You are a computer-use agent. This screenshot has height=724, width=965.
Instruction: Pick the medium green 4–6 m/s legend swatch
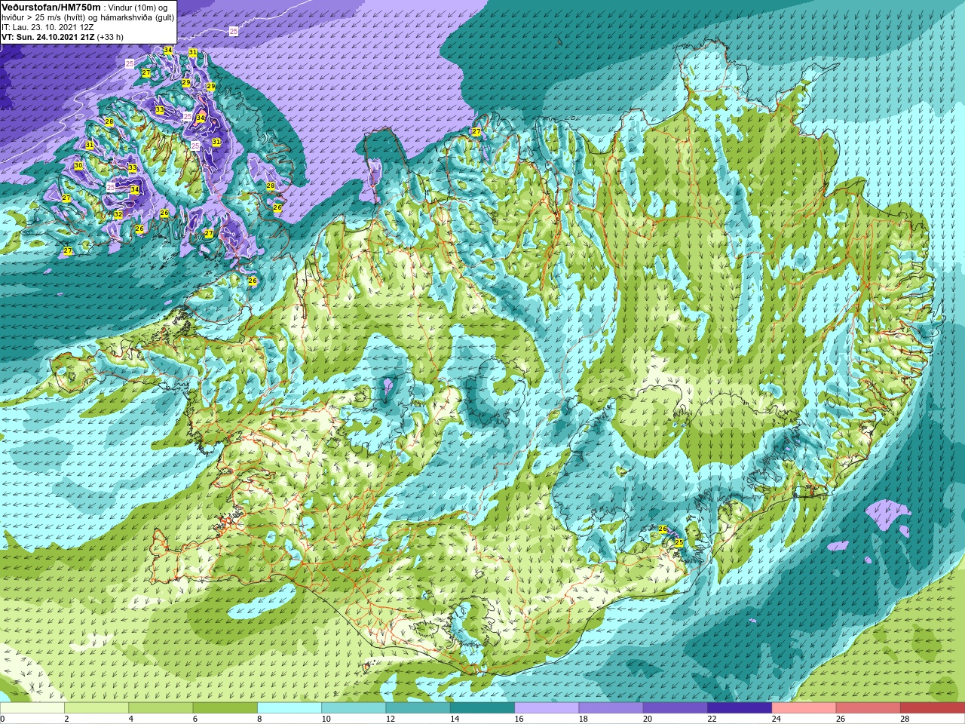[161, 708]
